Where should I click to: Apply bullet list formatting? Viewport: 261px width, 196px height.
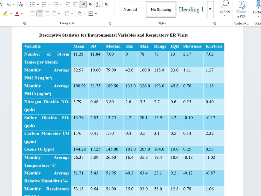[x=32, y=4]
